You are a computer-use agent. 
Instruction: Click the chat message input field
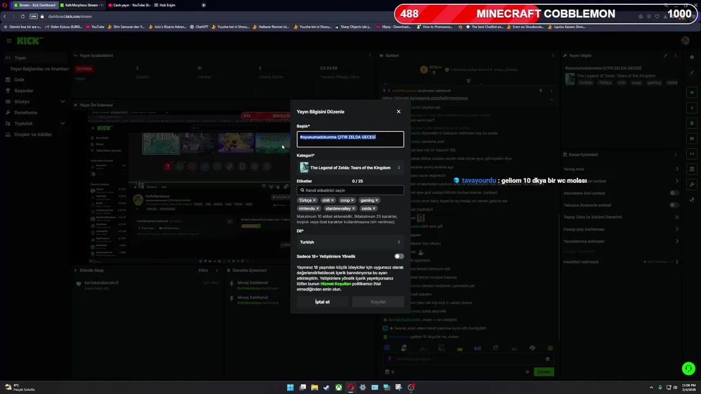point(468,359)
